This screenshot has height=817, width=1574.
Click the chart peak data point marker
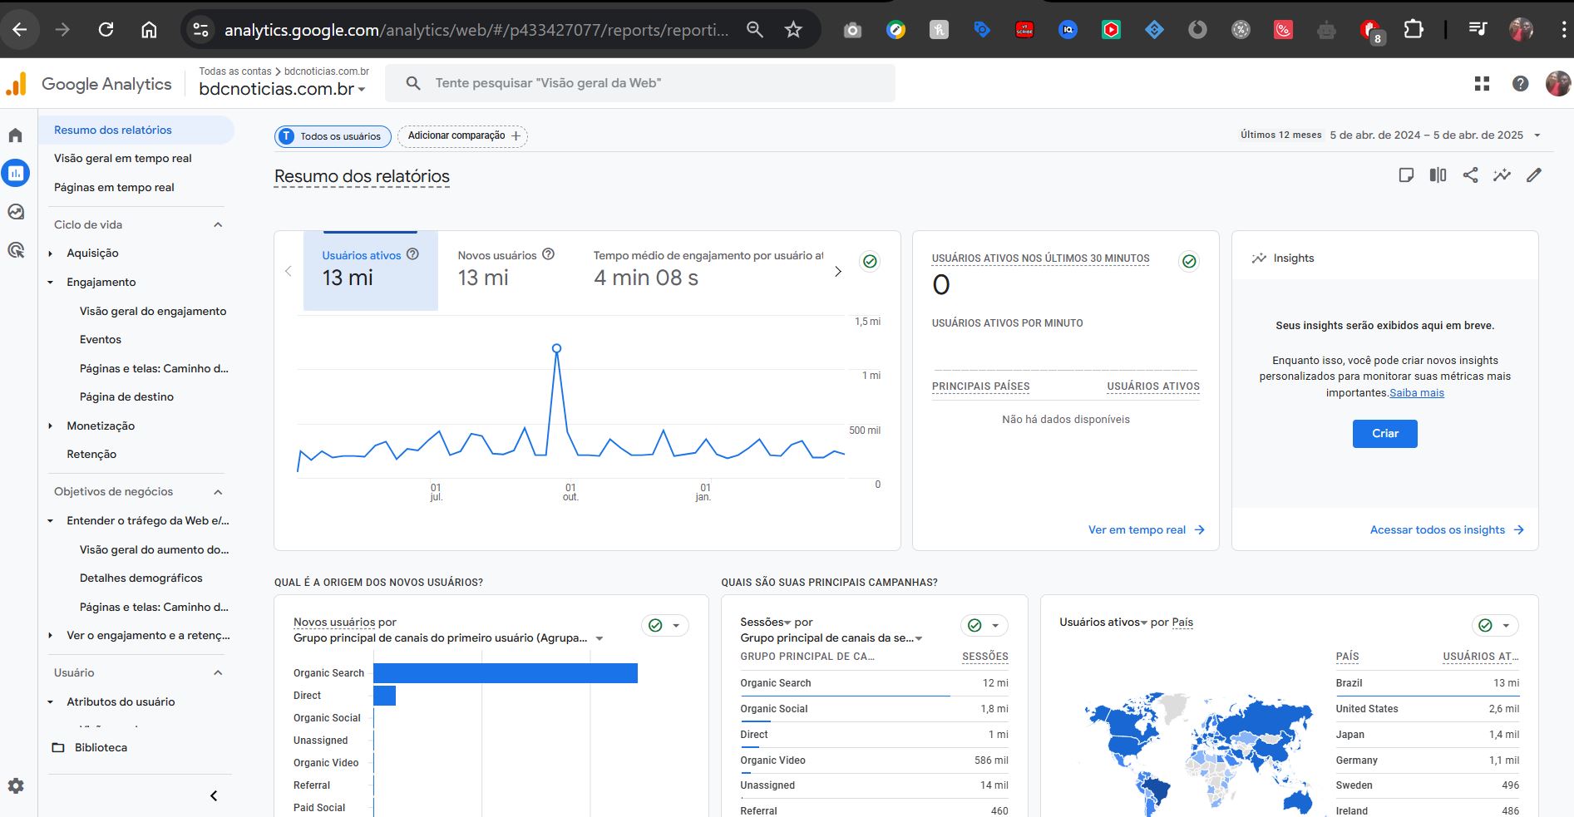click(x=556, y=348)
